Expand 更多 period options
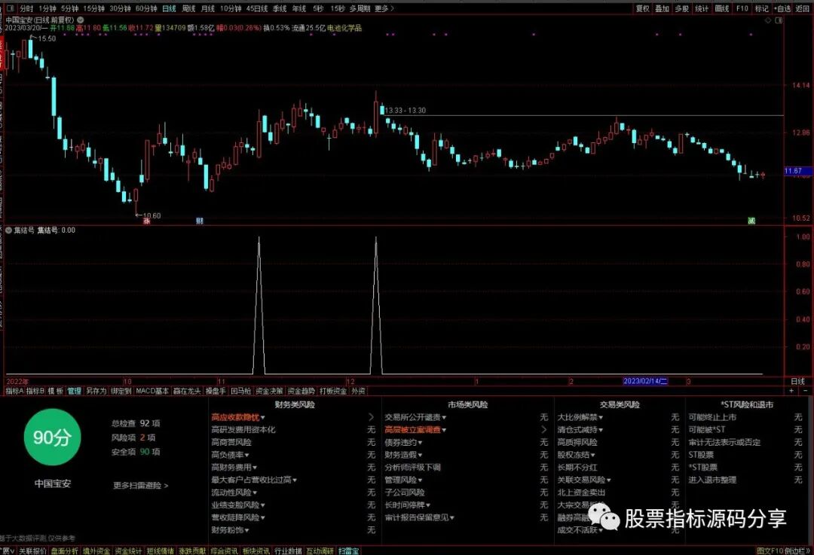Screen dimensions: 814x555 [x=384, y=9]
